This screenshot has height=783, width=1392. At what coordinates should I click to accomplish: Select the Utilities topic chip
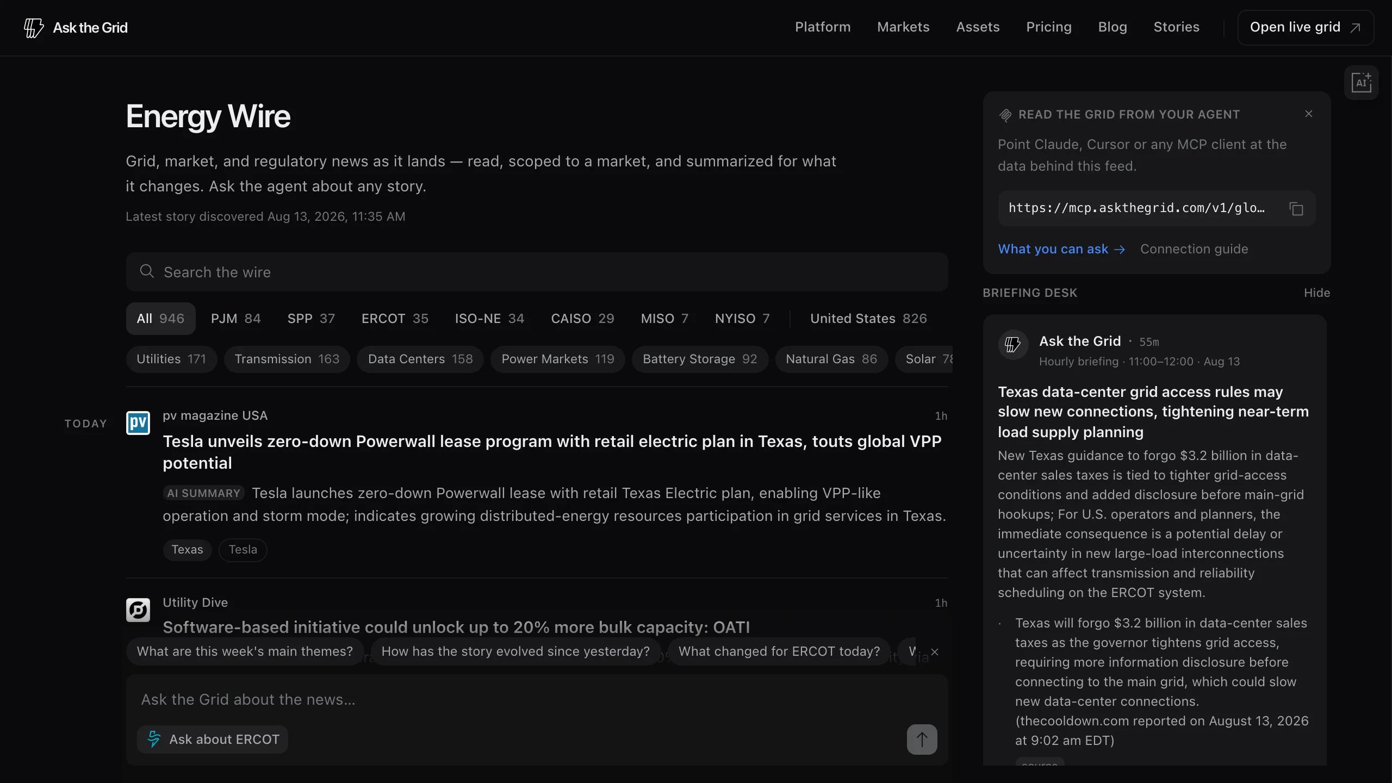(171, 359)
